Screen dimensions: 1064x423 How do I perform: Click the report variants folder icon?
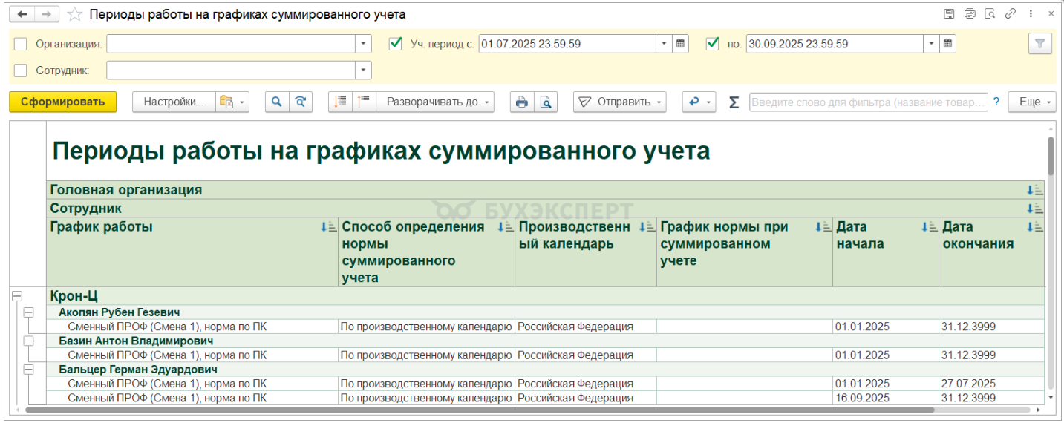click(232, 102)
